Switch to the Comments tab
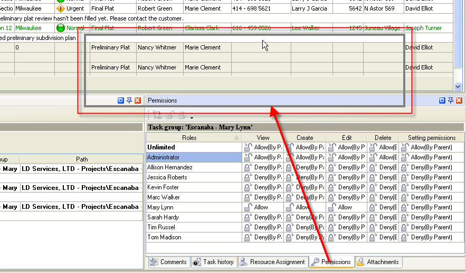 tap(168, 262)
